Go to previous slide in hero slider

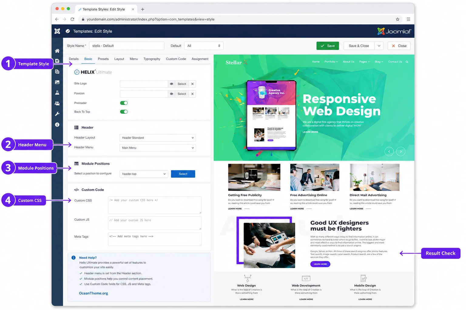click(x=389, y=151)
